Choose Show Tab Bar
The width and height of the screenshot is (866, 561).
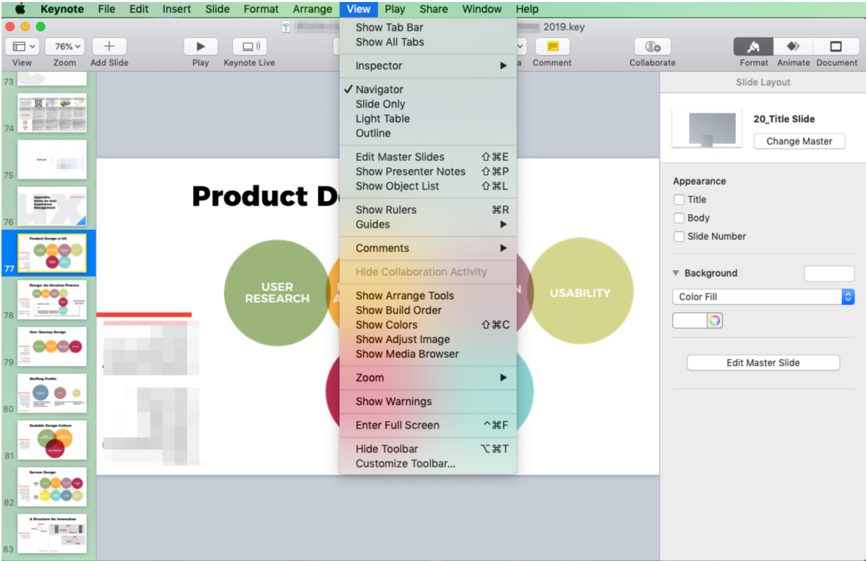(428, 28)
